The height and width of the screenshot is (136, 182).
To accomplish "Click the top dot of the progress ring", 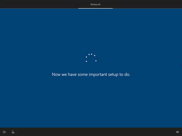I will click(x=92, y=54).
